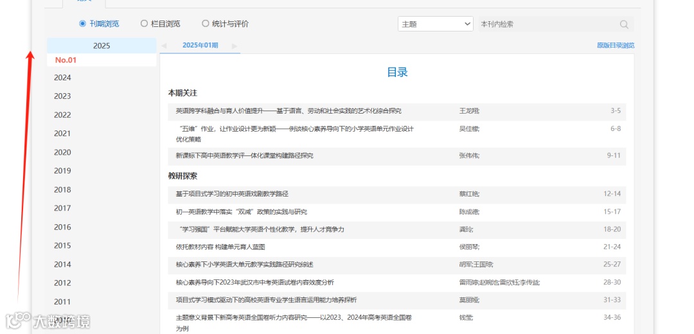Click author name 侯丽琴
The image size is (694, 334).
pyautogui.click(x=469, y=247)
